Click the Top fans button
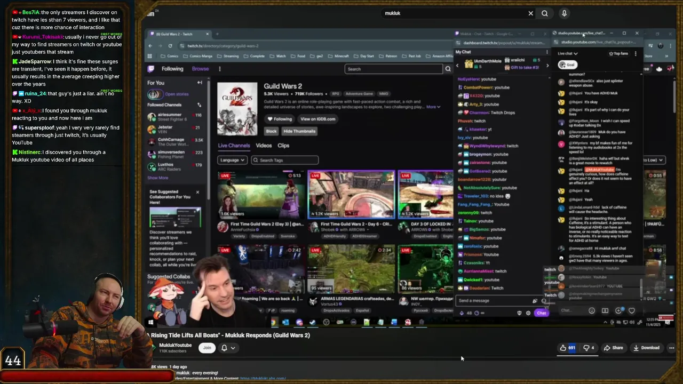This screenshot has height=384, width=683. (618, 53)
